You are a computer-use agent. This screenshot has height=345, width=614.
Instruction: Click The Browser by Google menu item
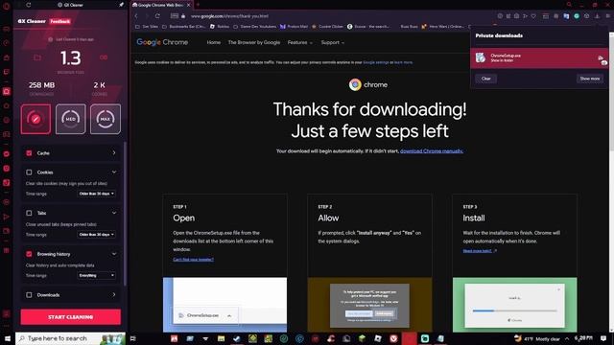(x=253, y=42)
